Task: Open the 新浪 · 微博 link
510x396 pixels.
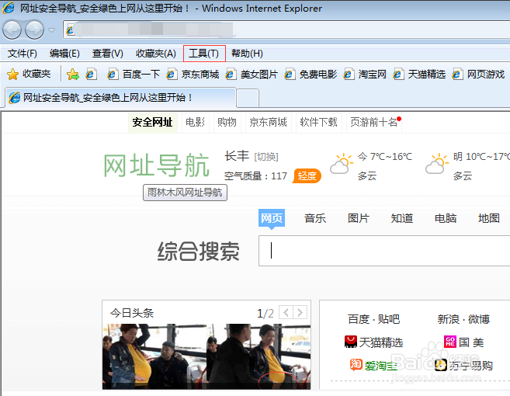Action: [463, 319]
